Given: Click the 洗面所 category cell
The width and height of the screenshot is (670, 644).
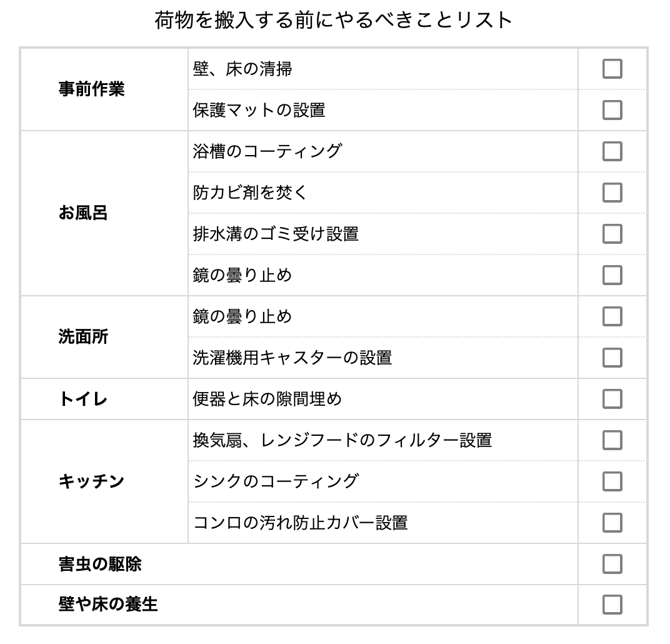Looking at the screenshot, I should click(x=83, y=337).
